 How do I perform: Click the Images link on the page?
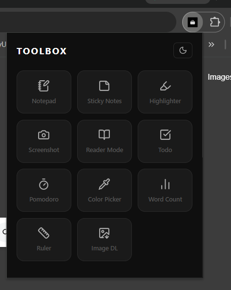pos(219,77)
